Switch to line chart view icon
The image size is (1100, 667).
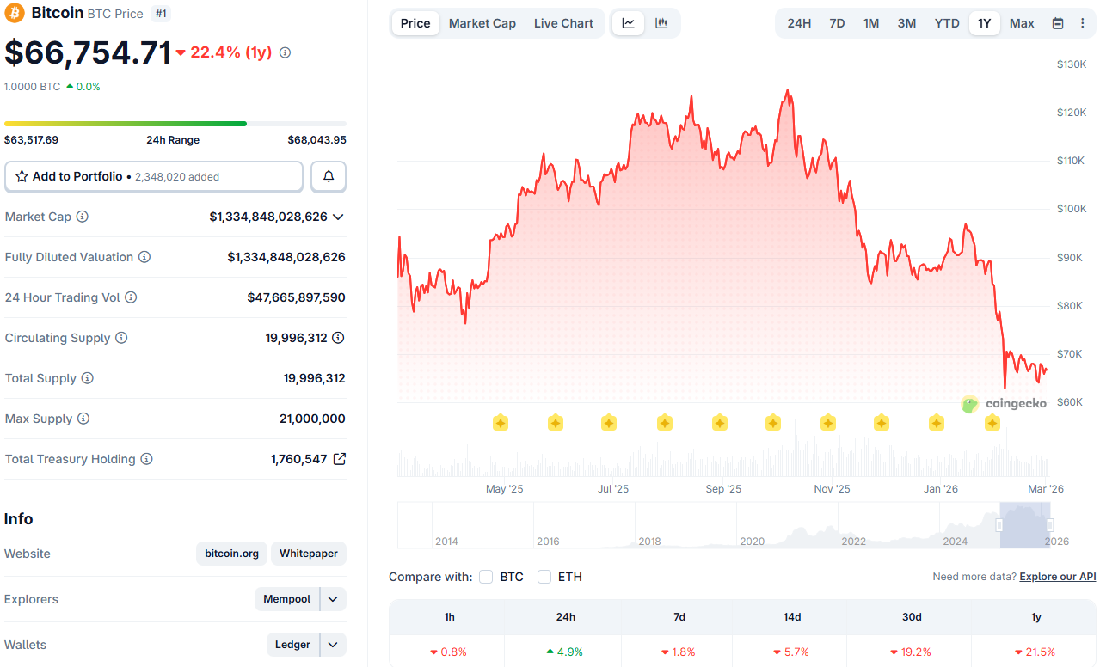tap(629, 23)
